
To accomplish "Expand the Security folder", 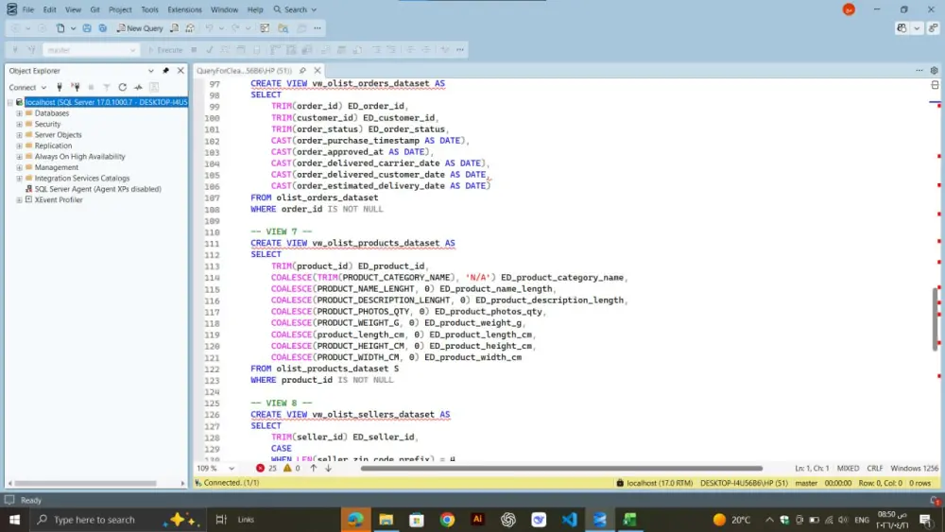I will [19, 124].
